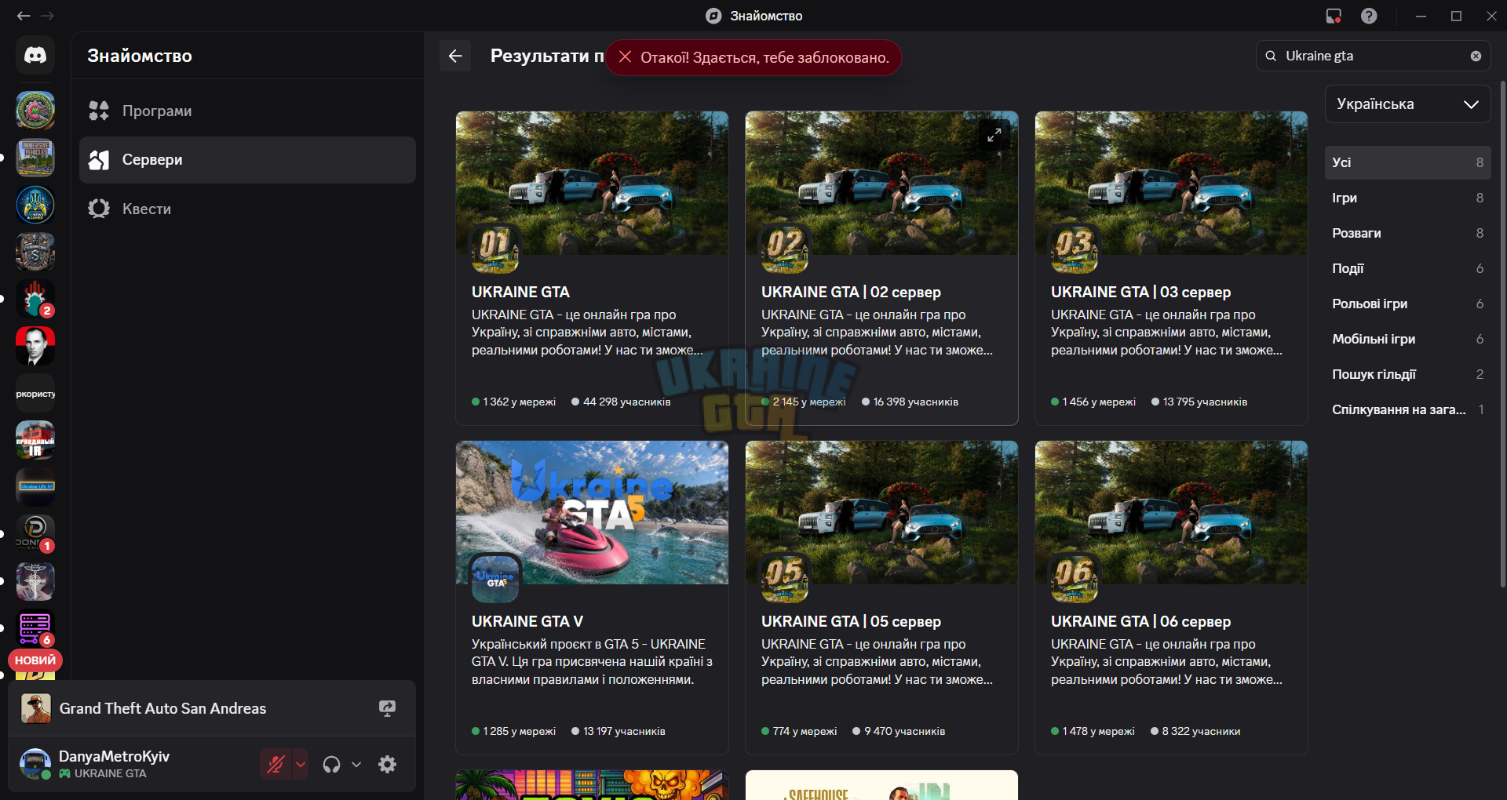The image size is (1507, 800).
Task: Expand microphone input options arrow
Action: 301,764
